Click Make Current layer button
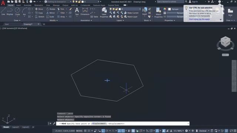 [x=131, y=13]
